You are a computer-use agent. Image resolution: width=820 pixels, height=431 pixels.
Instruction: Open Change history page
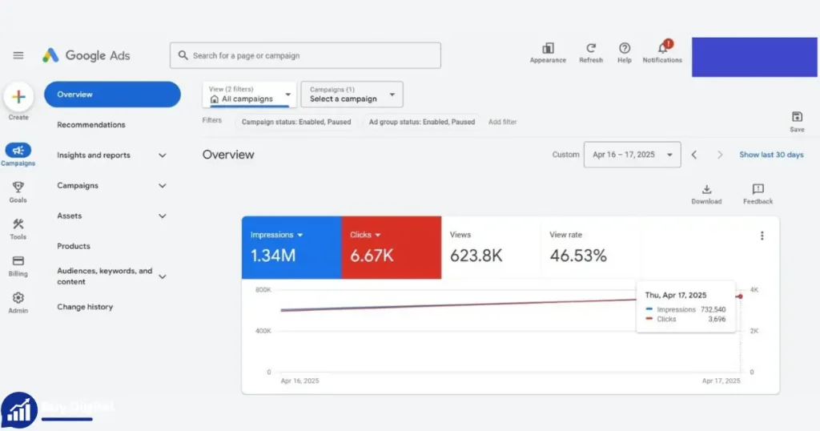[x=85, y=307]
